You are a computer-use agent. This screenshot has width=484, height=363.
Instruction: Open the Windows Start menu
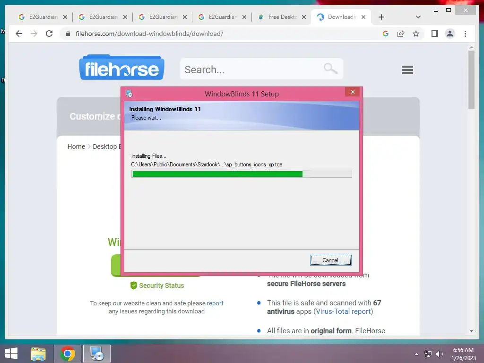tap(11, 354)
